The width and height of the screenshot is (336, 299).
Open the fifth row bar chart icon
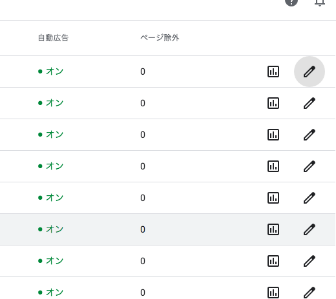coord(273,198)
